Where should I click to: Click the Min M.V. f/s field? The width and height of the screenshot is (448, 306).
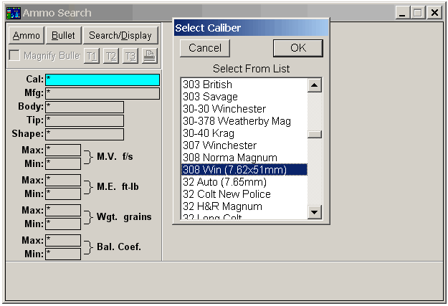[x=63, y=163]
